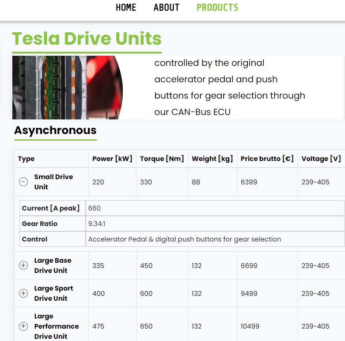The width and height of the screenshot is (345, 341).
Task: Click the drive unit photo
Action: point(67,88)
